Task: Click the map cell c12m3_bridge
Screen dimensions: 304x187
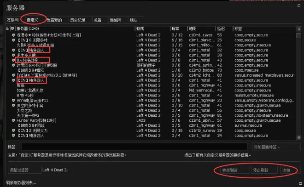Action: coord(201,70)
